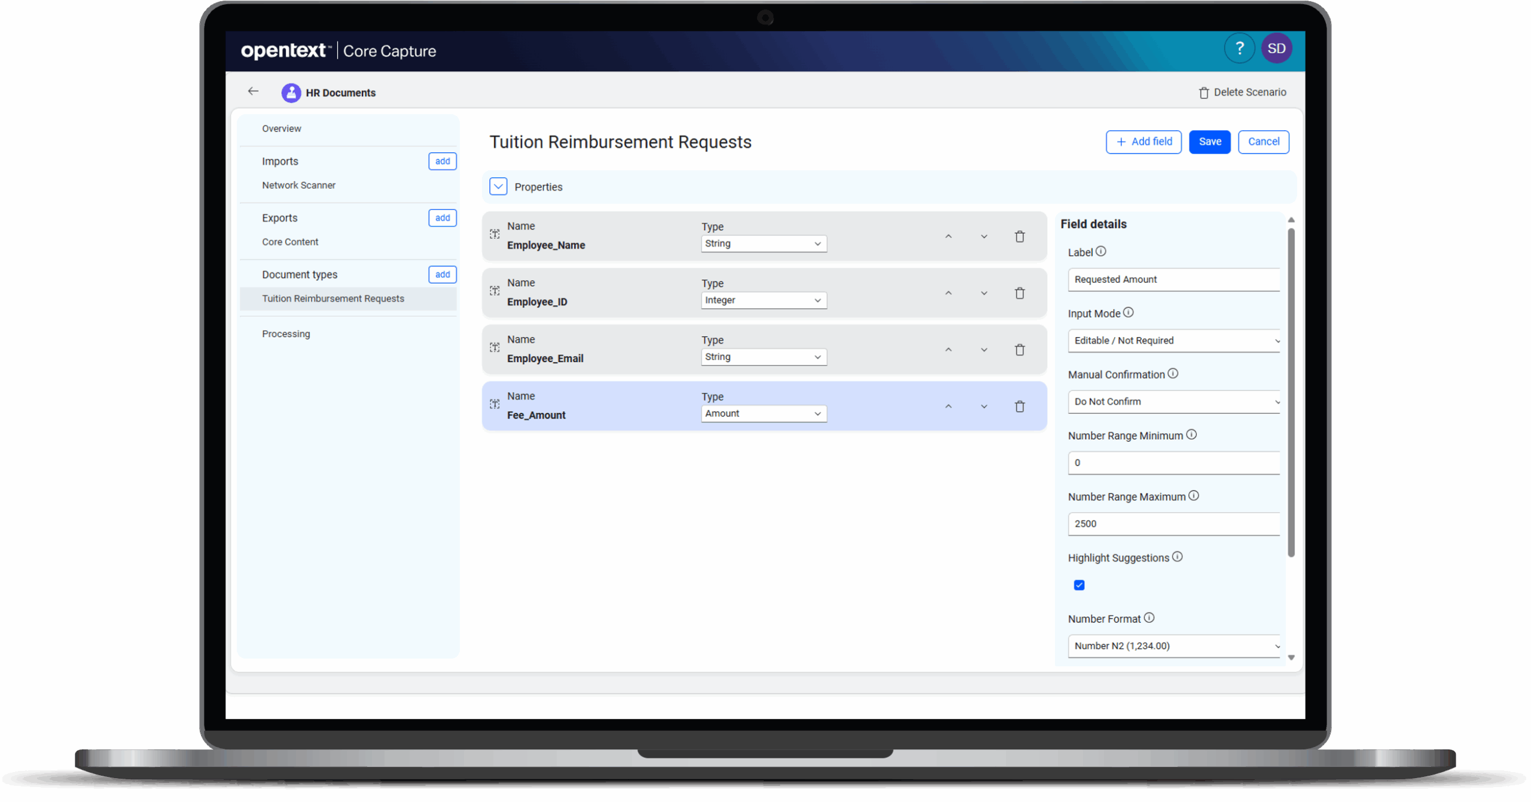Click the Employee_ID field type icon
Screen dimensions: 1531x802
click(x=495, y=291)
